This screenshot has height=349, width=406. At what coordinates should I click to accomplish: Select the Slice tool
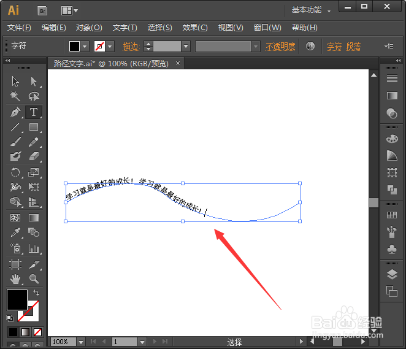point(34,264)
